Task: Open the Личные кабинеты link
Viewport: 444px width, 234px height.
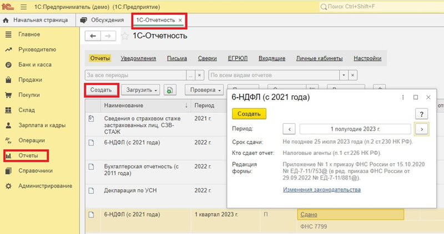Action: click(x=320, y=59)
